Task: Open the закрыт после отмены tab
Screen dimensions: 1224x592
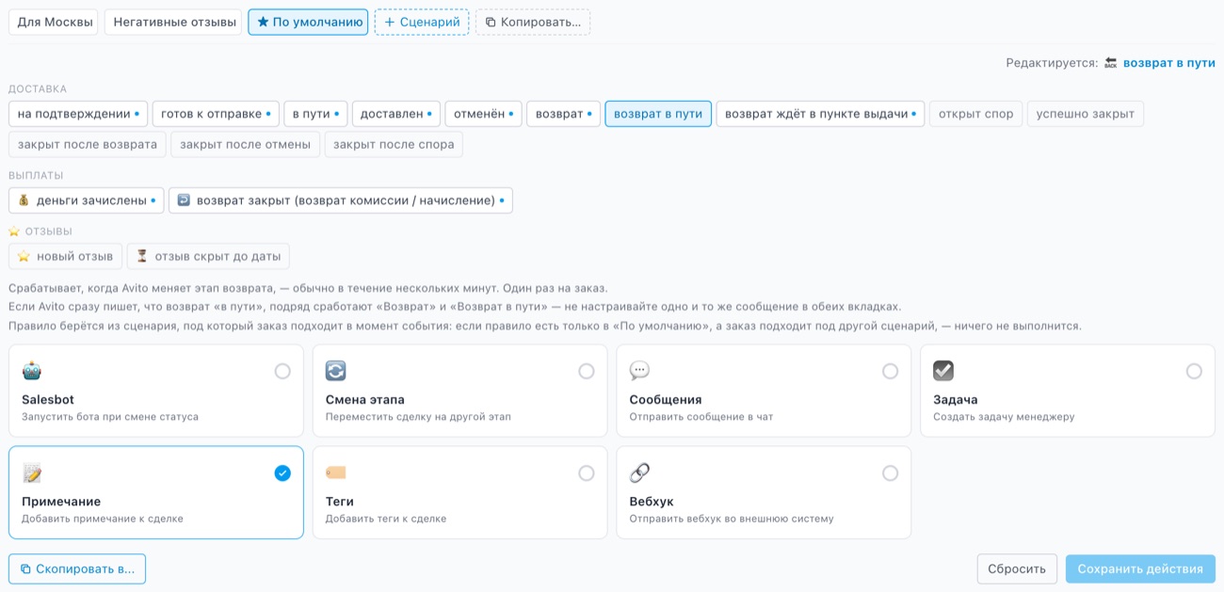Action: [246, 144]
